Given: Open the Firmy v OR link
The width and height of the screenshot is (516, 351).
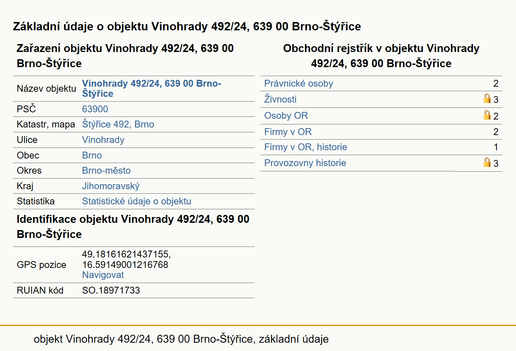Looking at the screenshot, I should click(x=288, y=132).
